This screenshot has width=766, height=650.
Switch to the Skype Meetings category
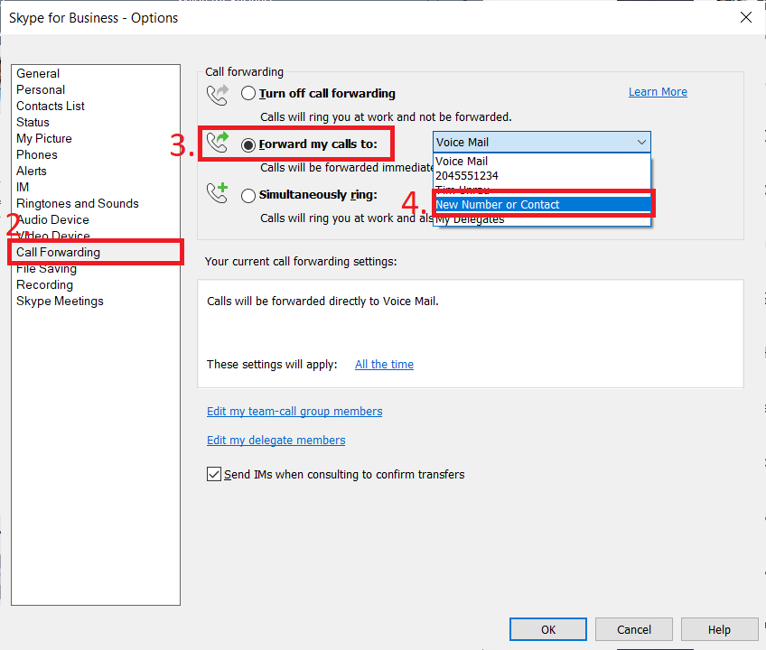[x=60, y=302]
